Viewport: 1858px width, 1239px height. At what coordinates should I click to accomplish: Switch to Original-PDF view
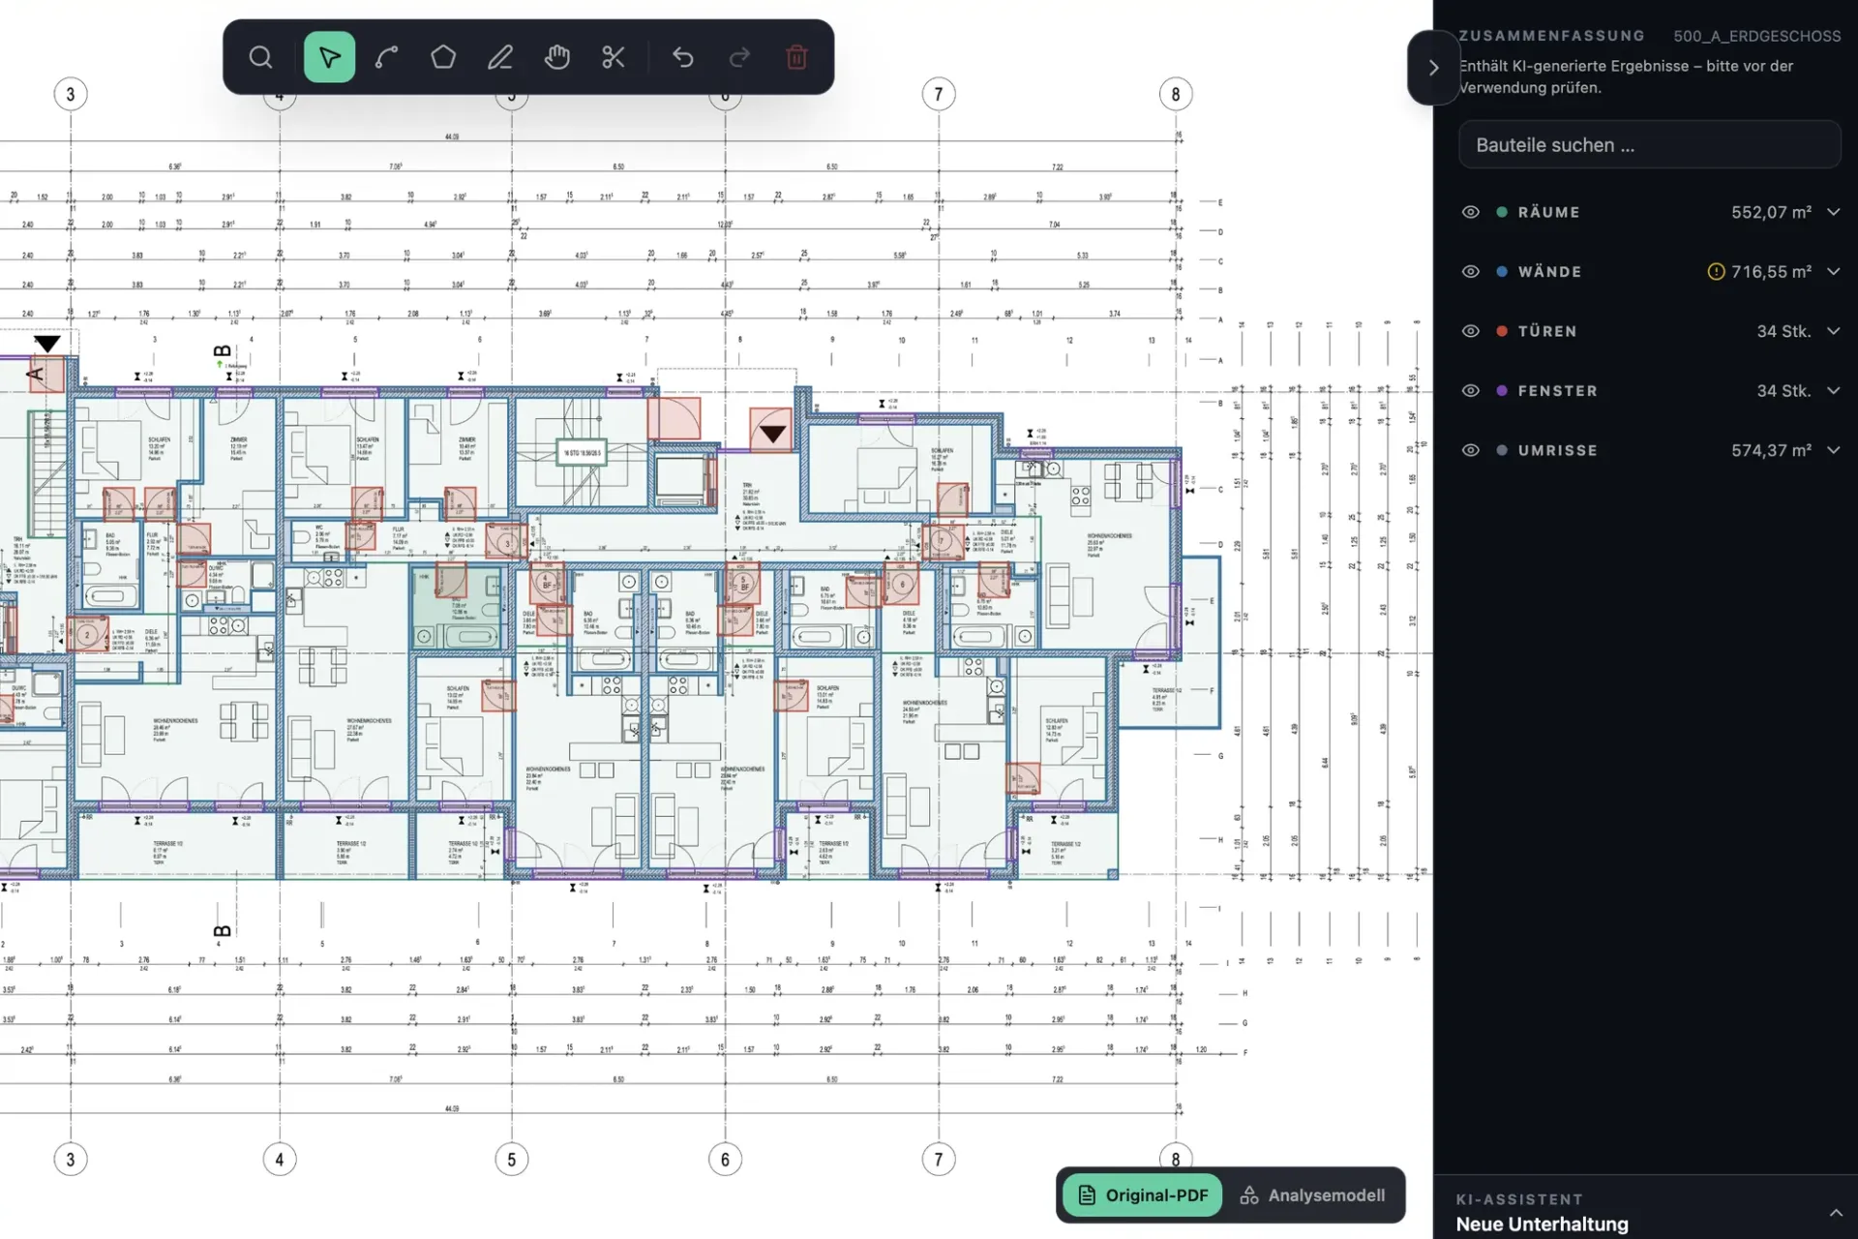[1143, 1195]
